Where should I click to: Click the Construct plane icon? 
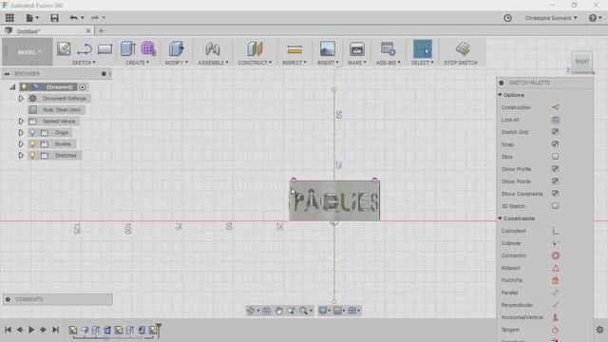point(255,48)
